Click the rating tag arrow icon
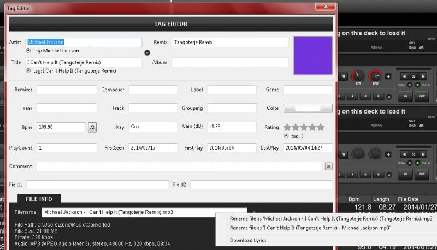437x250 pixels. tap(287, 136)
